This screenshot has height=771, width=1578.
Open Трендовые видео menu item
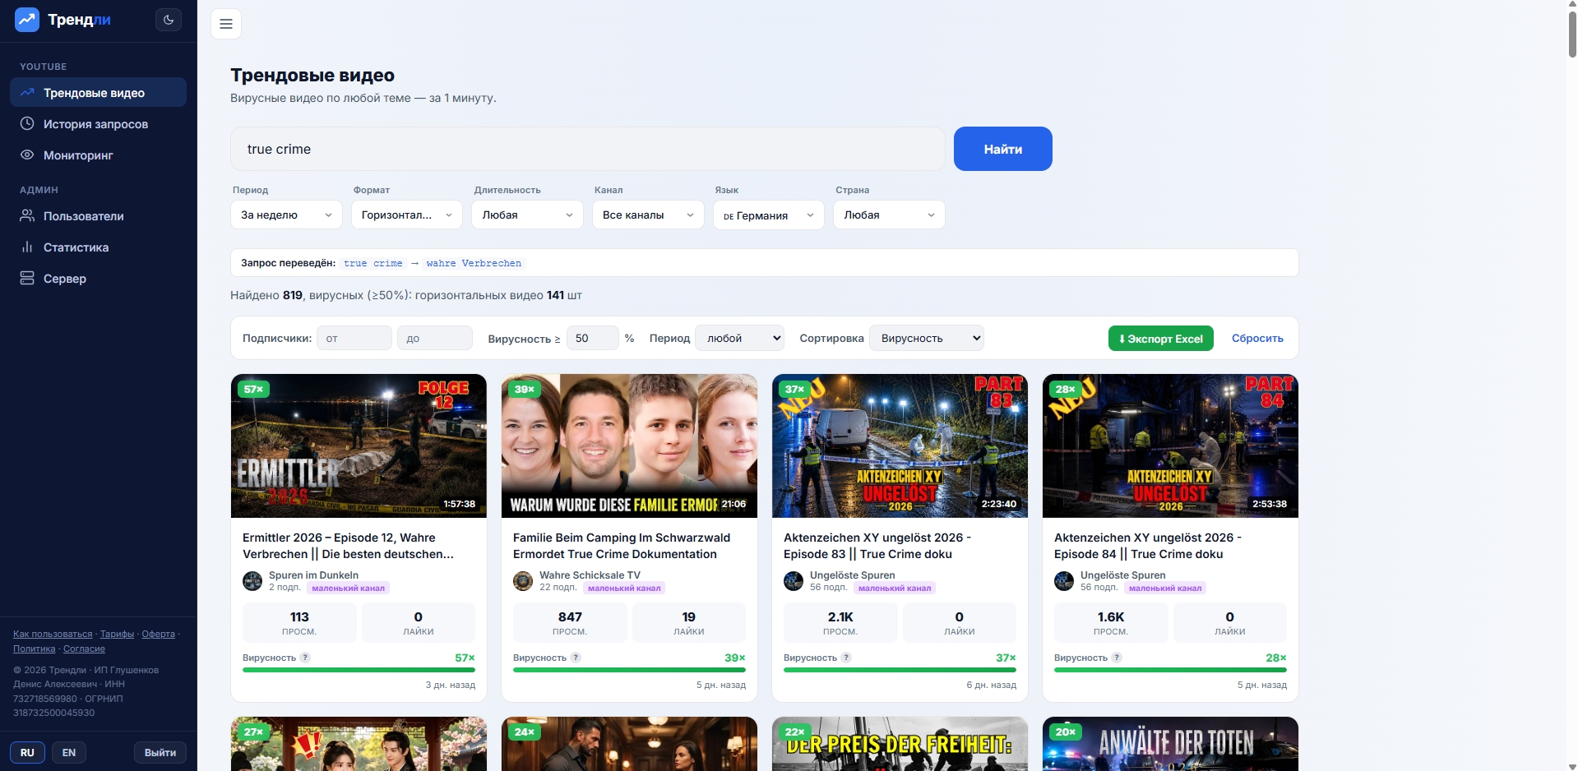click(99, 93)
